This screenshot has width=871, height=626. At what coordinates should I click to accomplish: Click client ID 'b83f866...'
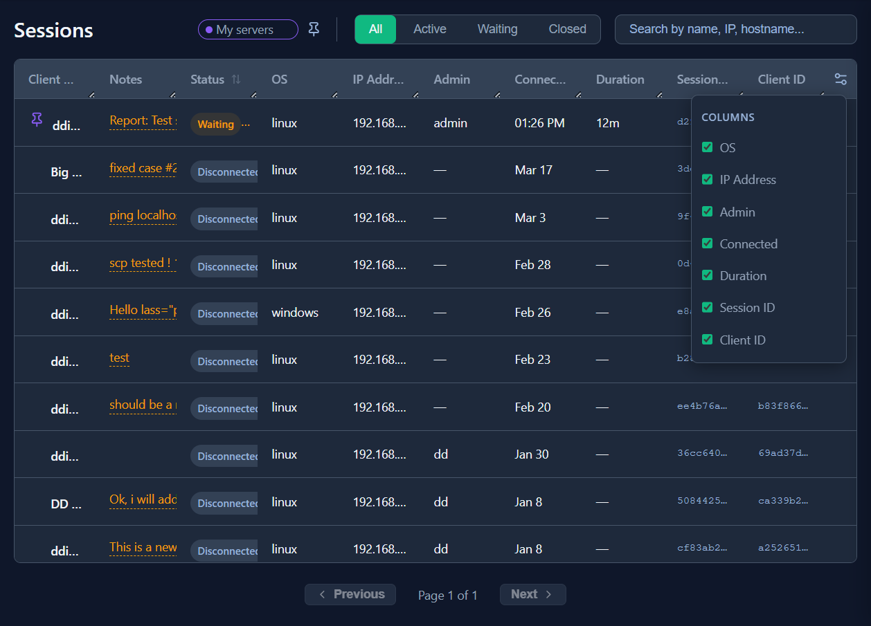(x=783, y=407)
